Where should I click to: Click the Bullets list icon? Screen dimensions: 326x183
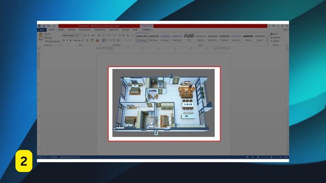[104, 35]
